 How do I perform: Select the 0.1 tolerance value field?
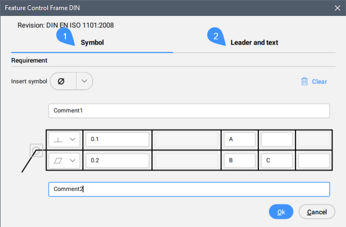coord(117,139)
